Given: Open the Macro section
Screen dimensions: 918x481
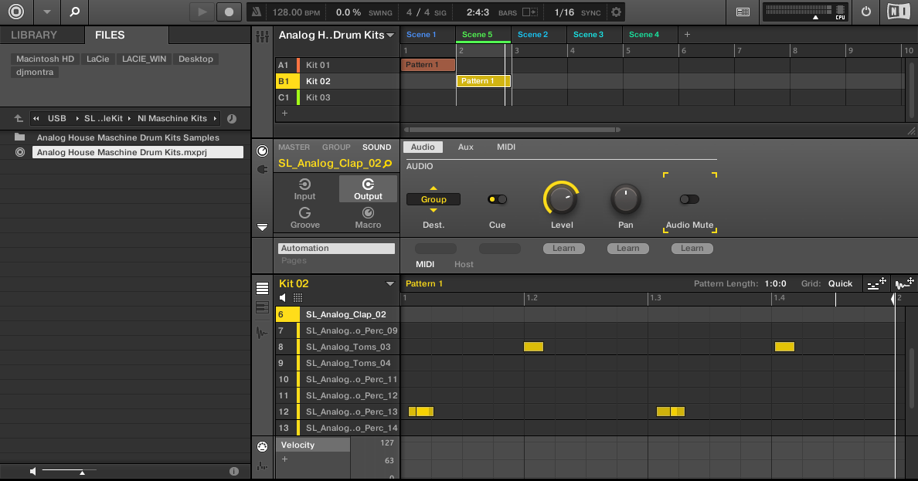Looking at the screenshot, I should (368, 218).
